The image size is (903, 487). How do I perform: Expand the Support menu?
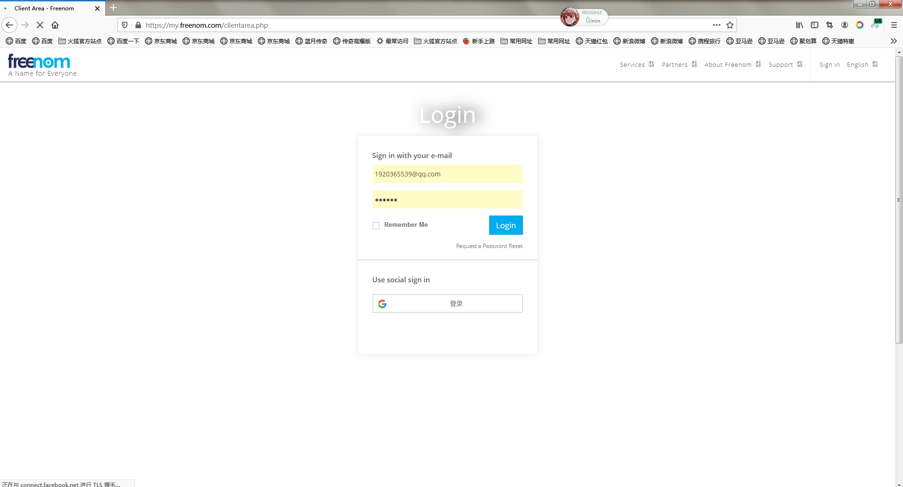coord(785,64)
